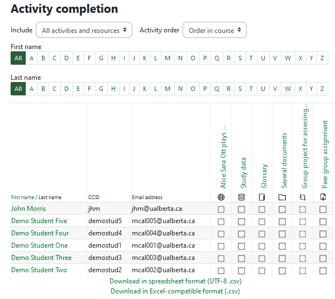335x299 pixels.
Task: Toggle Demo Student One's Peer group assignment box
Action: coord(323,246)
